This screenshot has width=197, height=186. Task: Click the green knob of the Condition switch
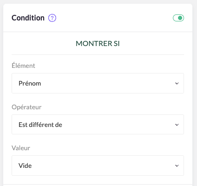180,18
